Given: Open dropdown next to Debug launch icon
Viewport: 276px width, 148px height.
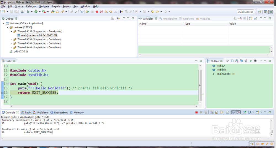Looking at the screenshot, I should click(32, 12).
